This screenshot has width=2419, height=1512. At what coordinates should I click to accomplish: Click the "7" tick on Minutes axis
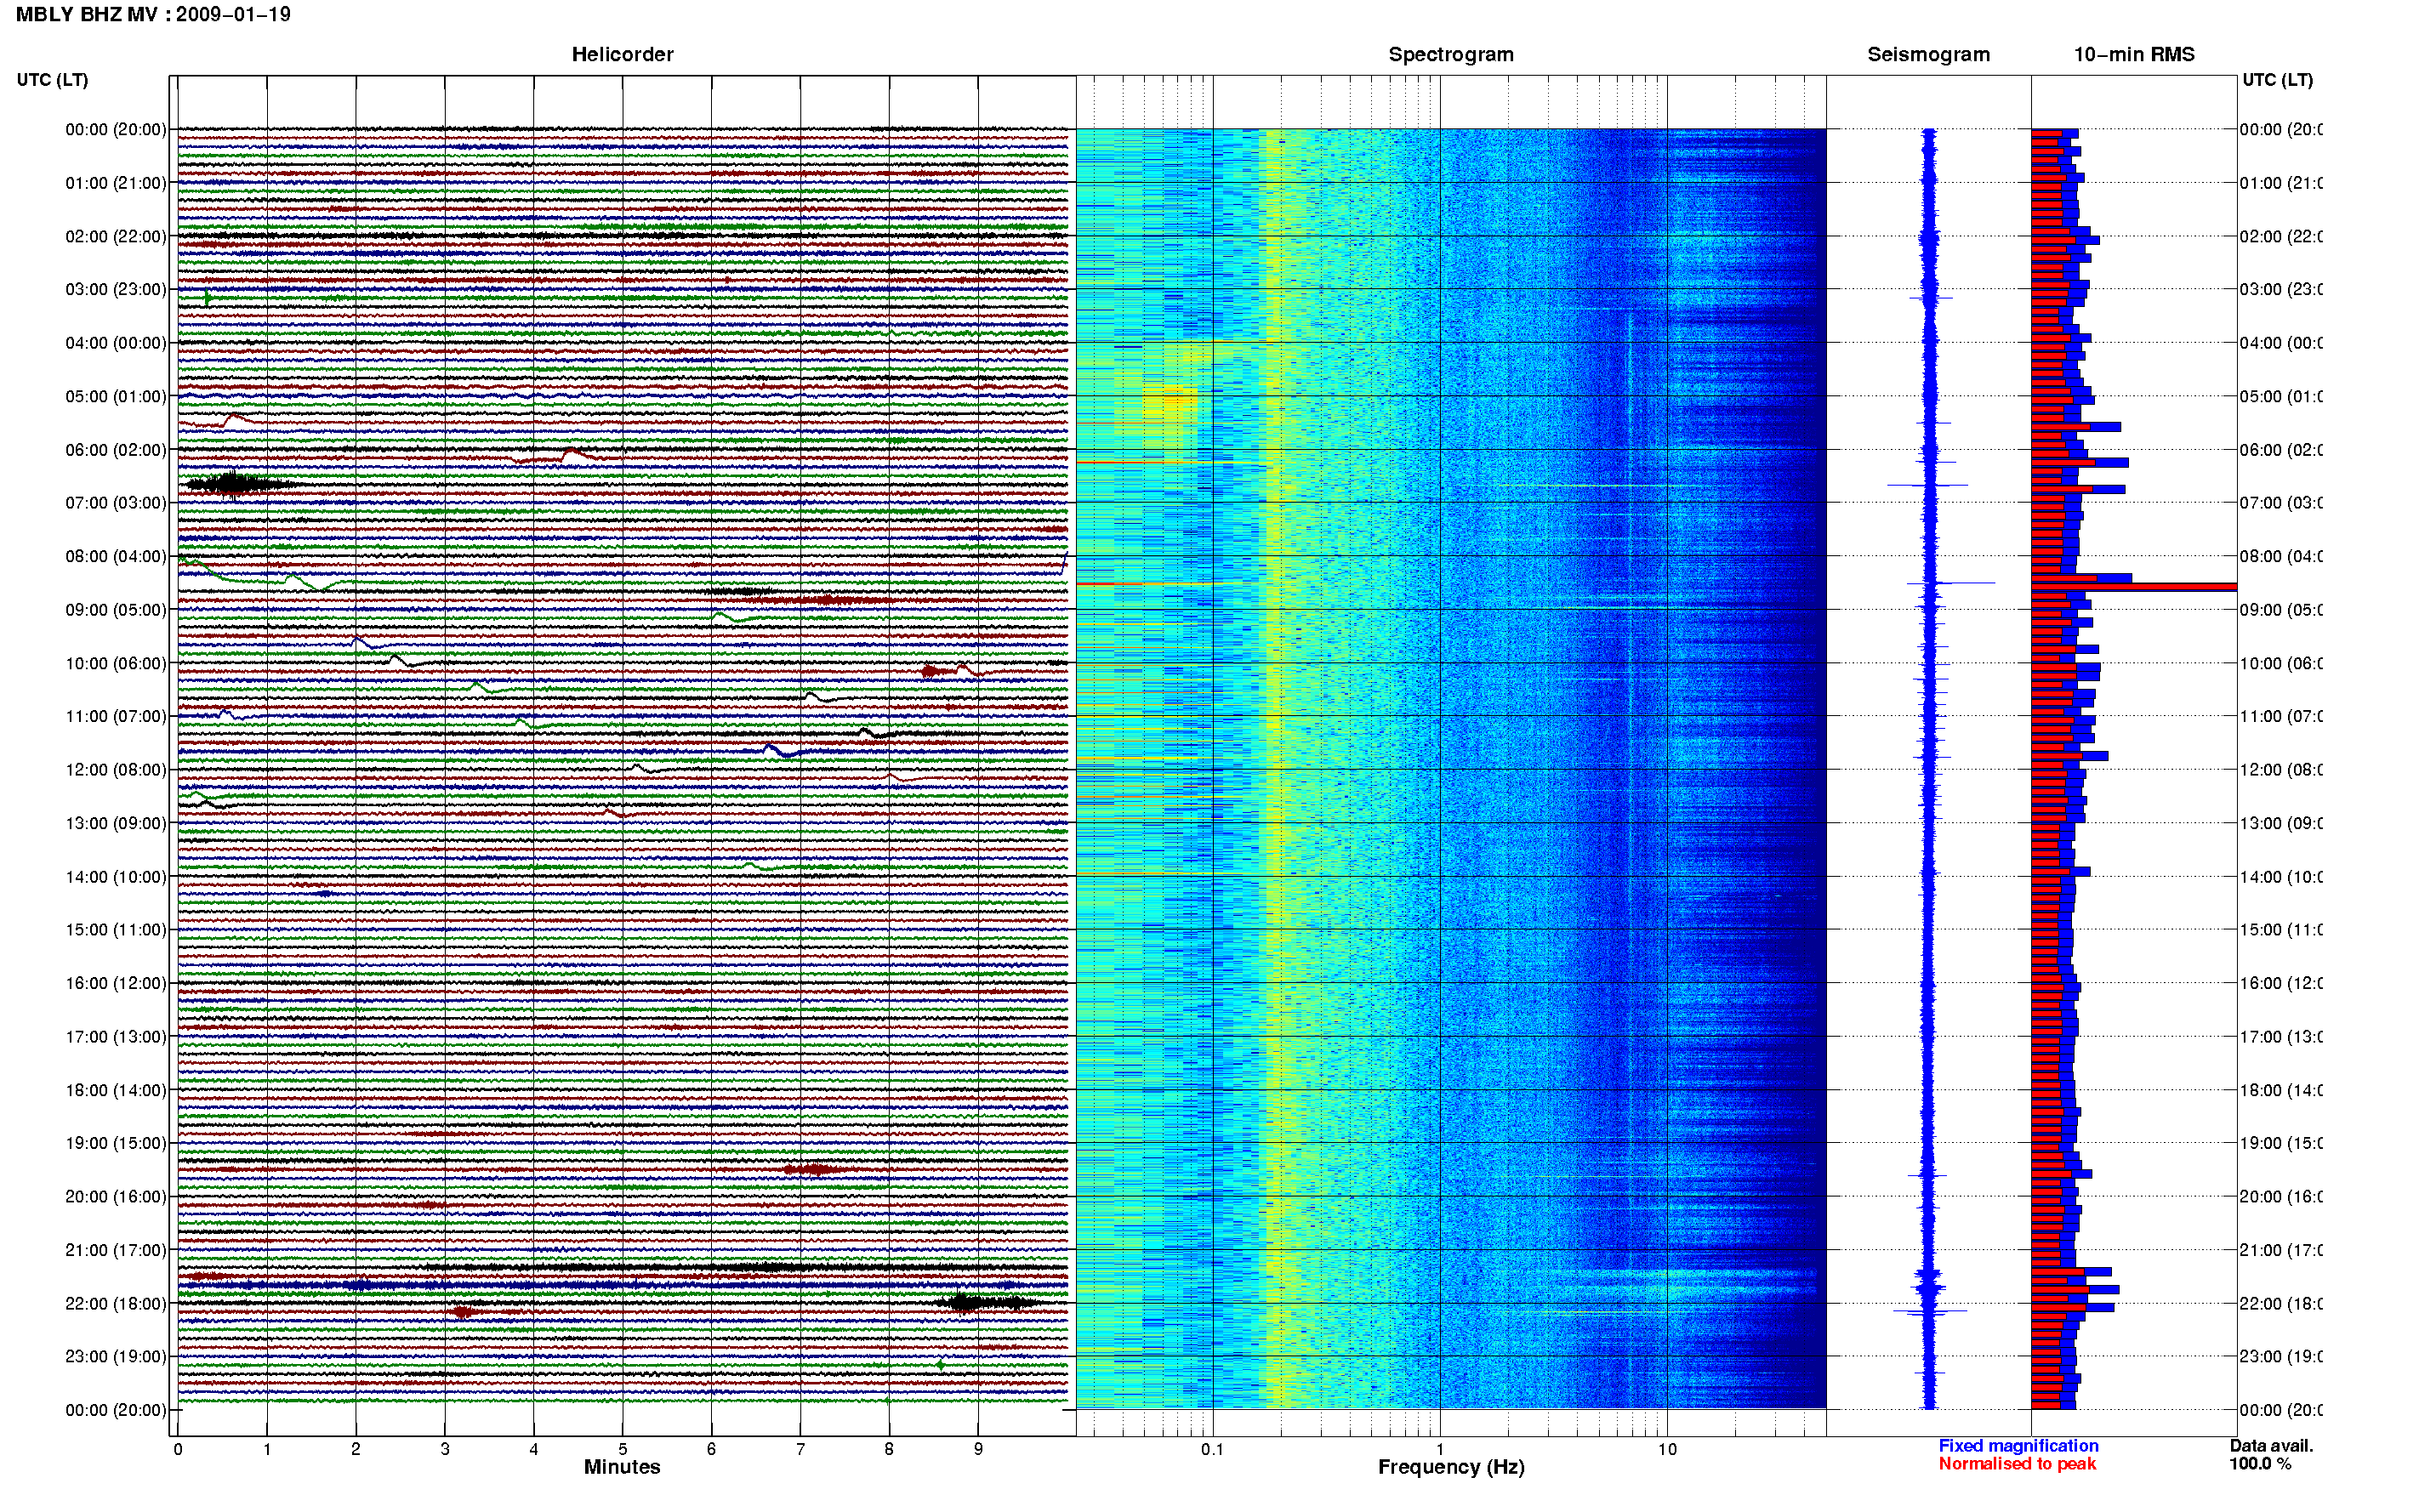tap(800, 1449)
